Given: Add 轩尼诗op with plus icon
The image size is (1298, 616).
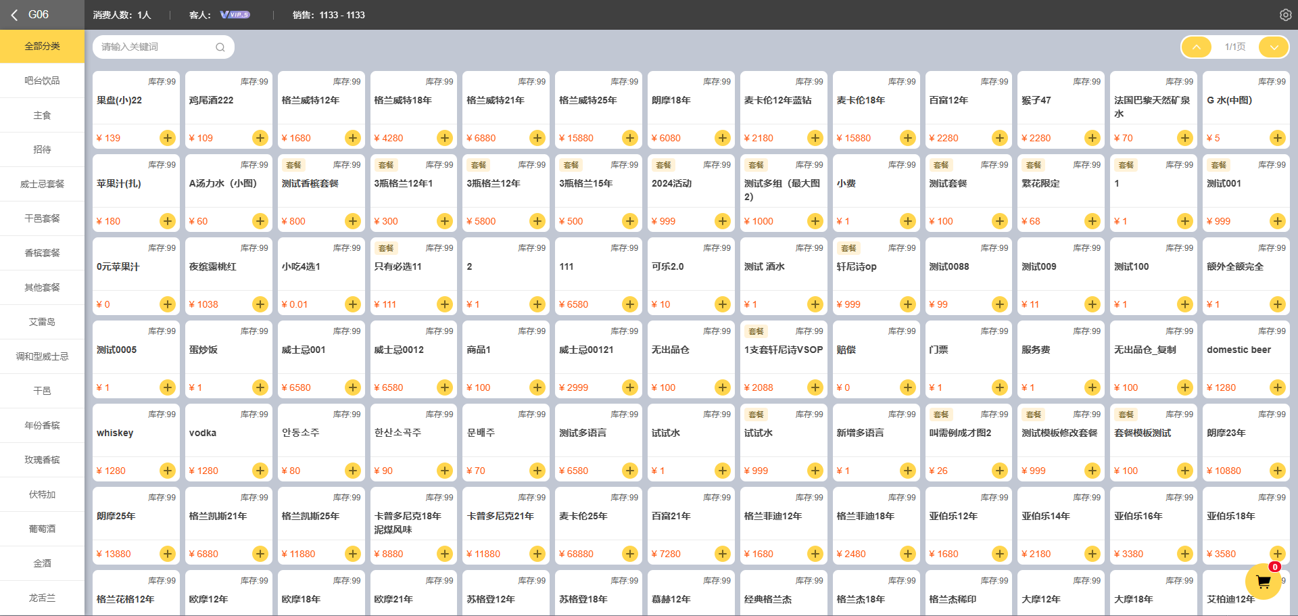Looking at the screenshot, I should pyautogui.click(x=907, y=304).
